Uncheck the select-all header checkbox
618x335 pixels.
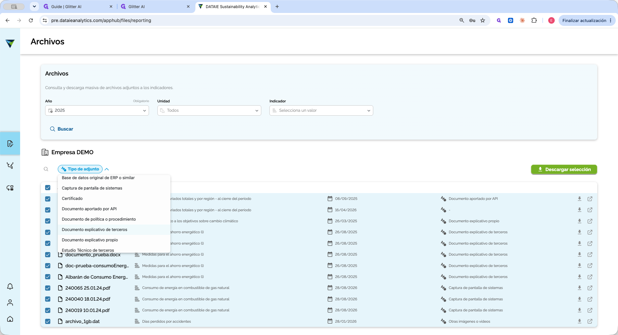tap(48, 188)
